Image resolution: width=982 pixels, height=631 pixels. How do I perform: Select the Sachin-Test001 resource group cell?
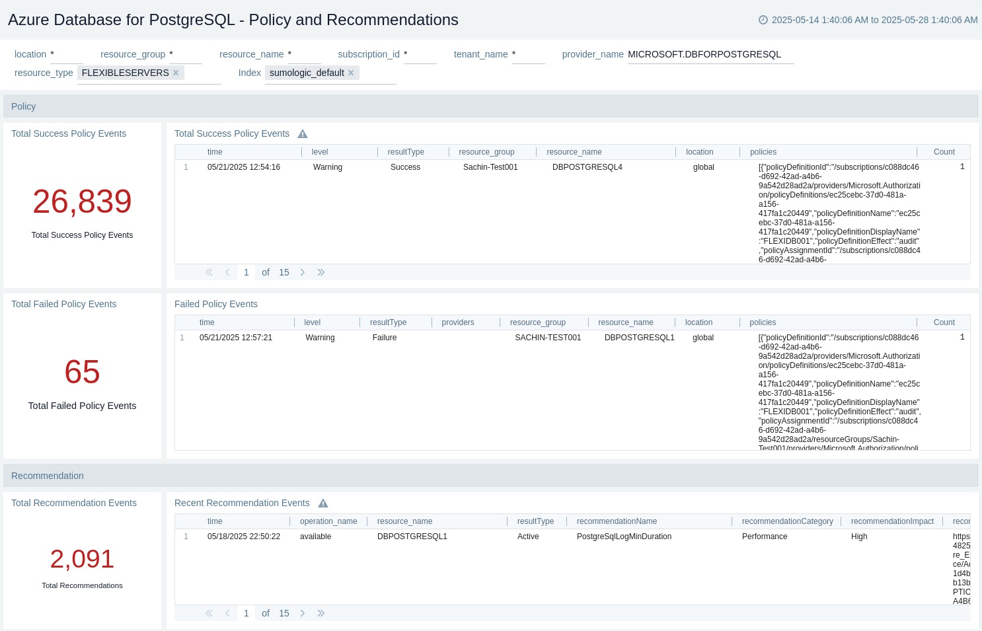(x=490, y=167)
